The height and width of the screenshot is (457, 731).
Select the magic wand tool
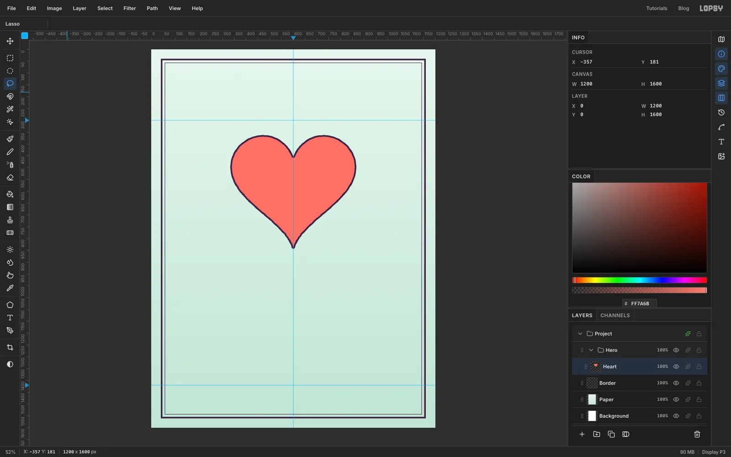[x=10, y=109]
